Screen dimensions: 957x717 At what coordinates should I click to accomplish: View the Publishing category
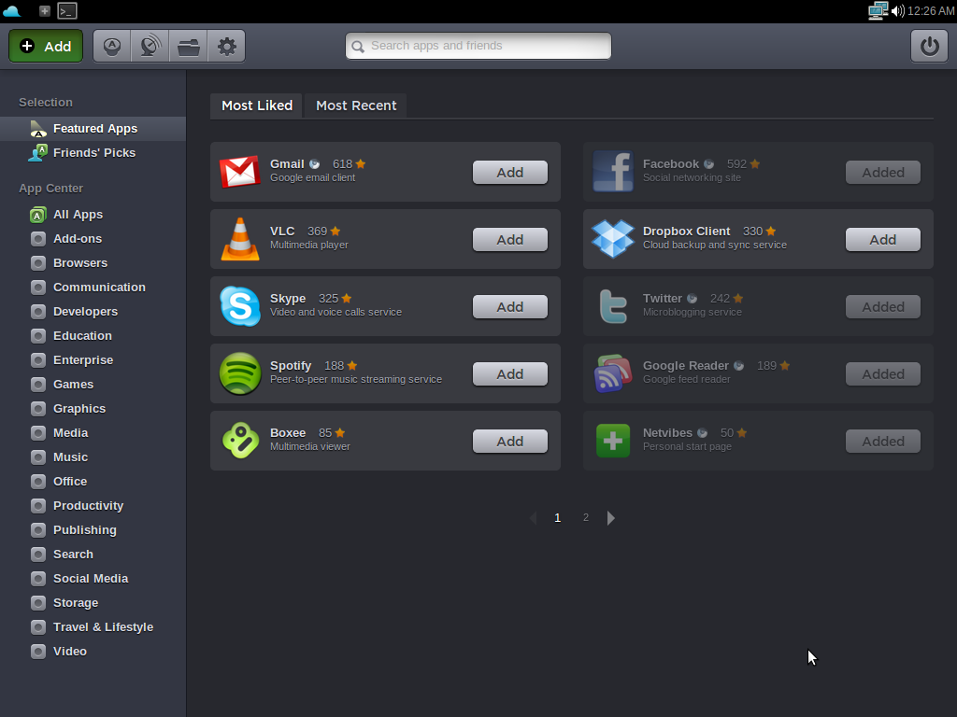(x=93, y=530)
